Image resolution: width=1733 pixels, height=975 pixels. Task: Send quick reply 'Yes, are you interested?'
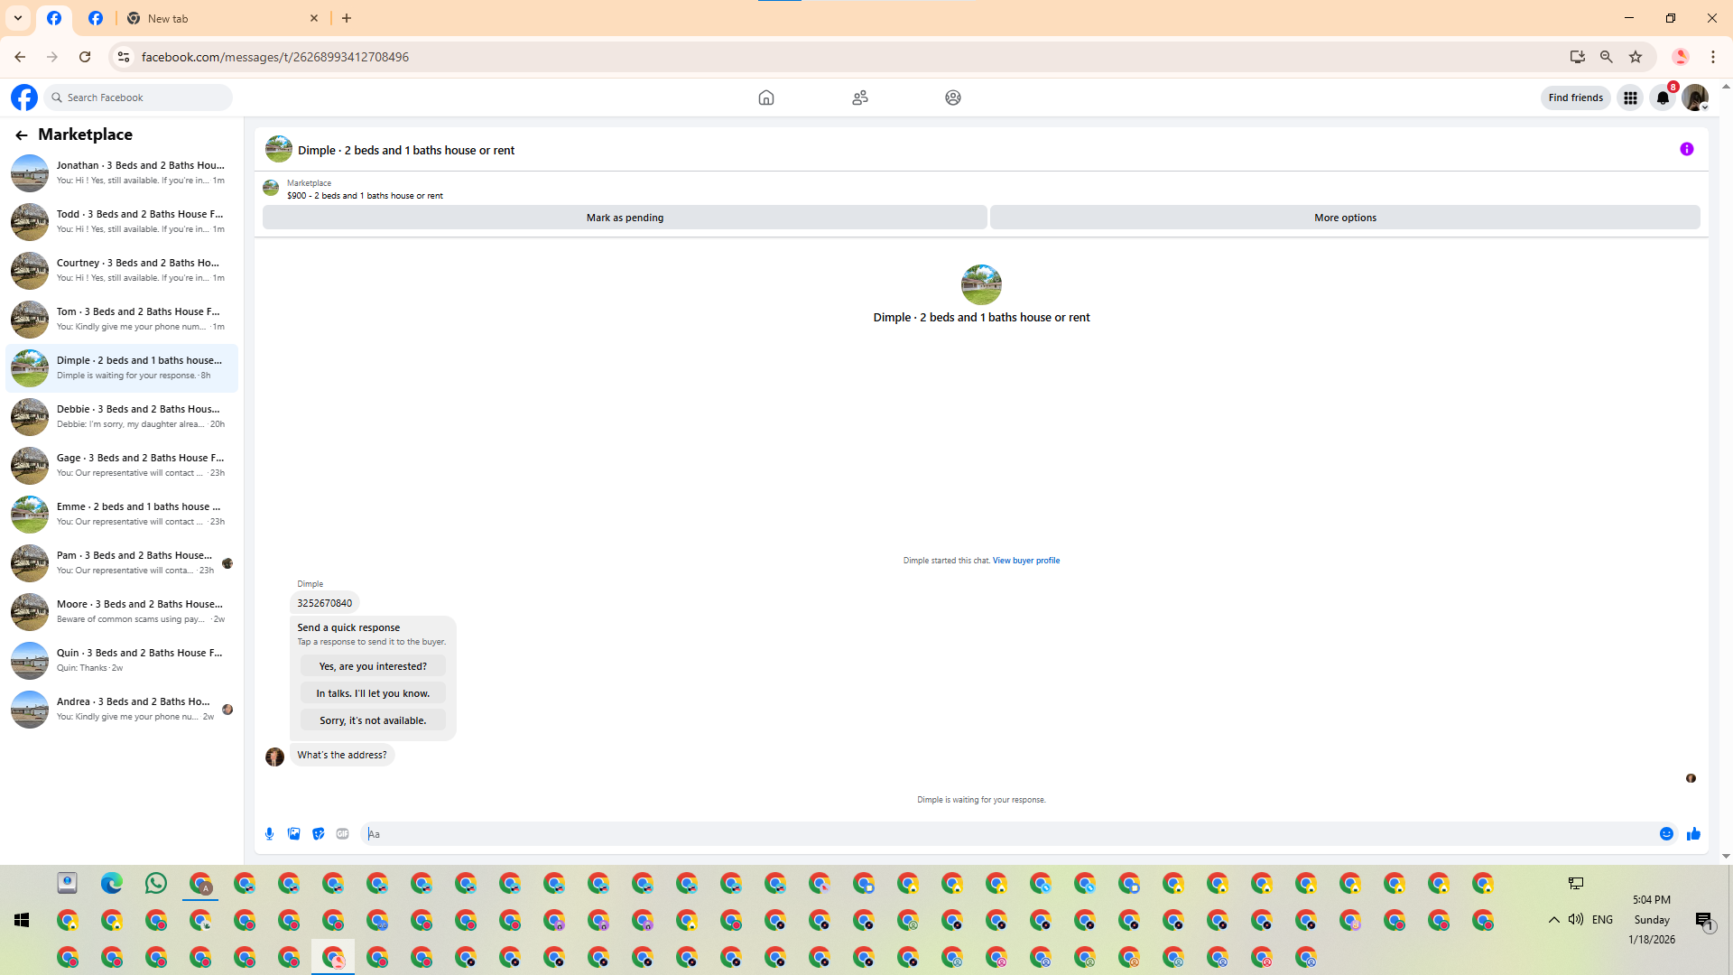tap(373, 666)
